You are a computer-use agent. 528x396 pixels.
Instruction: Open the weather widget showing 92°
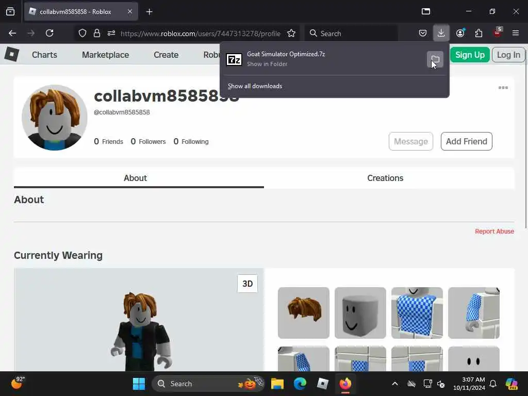(x=18, y=383)
